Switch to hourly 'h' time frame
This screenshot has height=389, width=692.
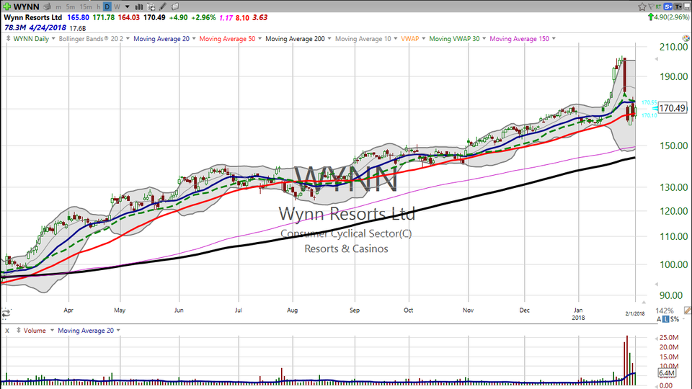[99, 7]
